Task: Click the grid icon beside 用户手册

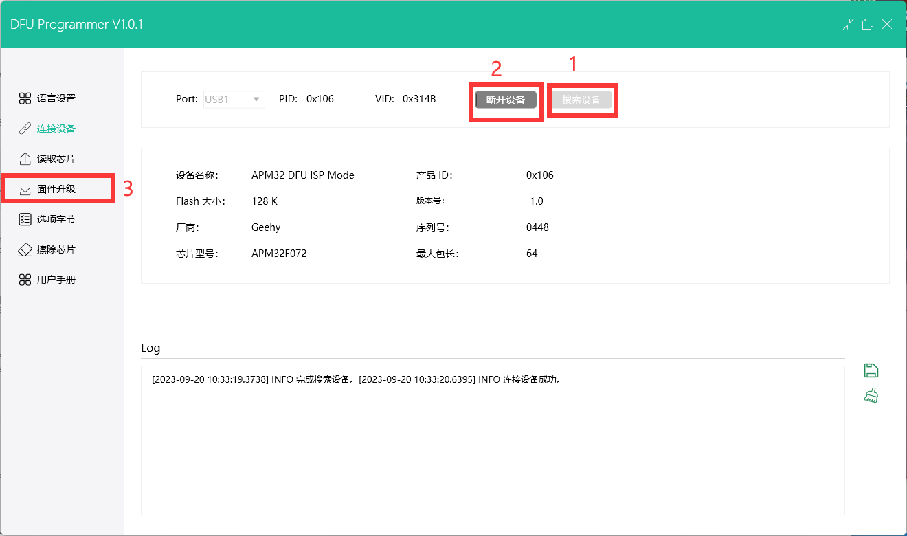Action: click(25, 280)
